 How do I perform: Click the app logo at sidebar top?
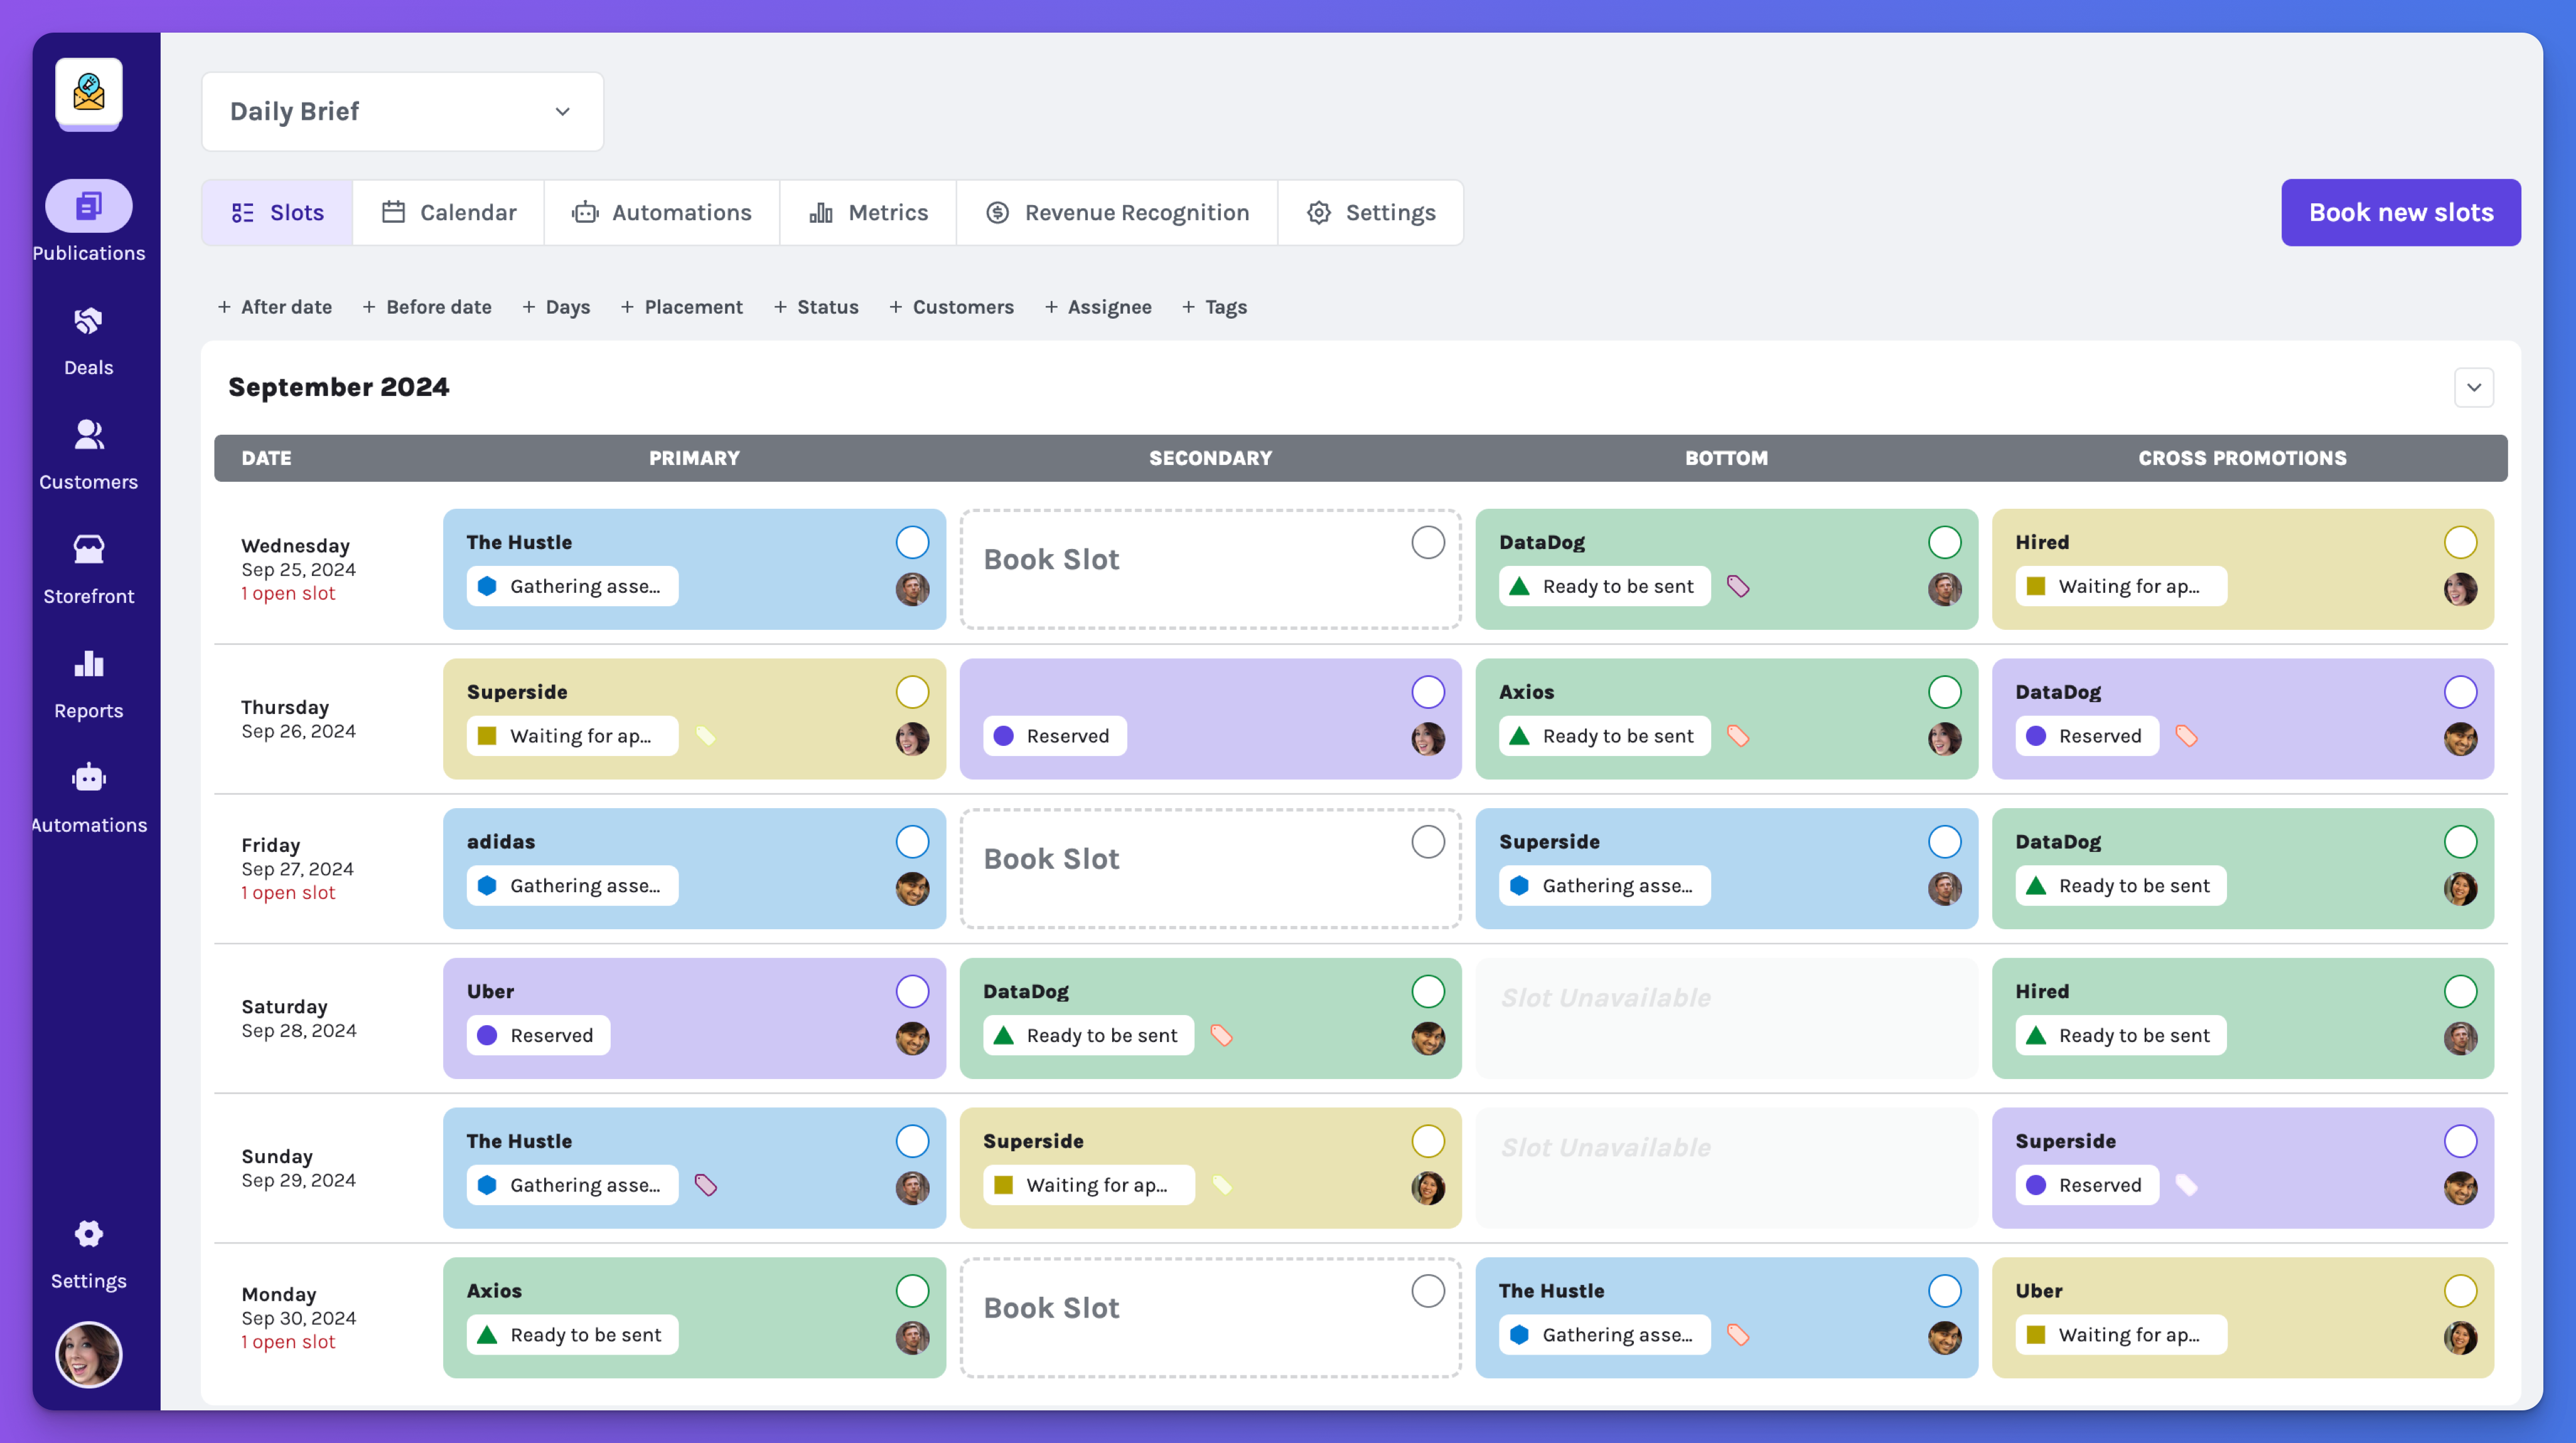coord(88,92)
